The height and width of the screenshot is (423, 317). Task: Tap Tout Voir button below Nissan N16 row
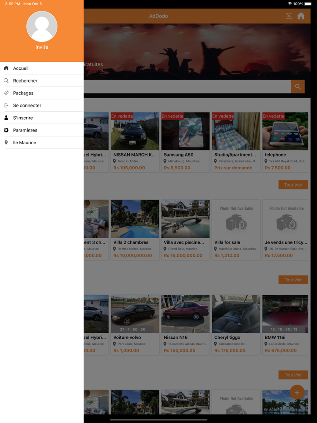click(293, 375)
